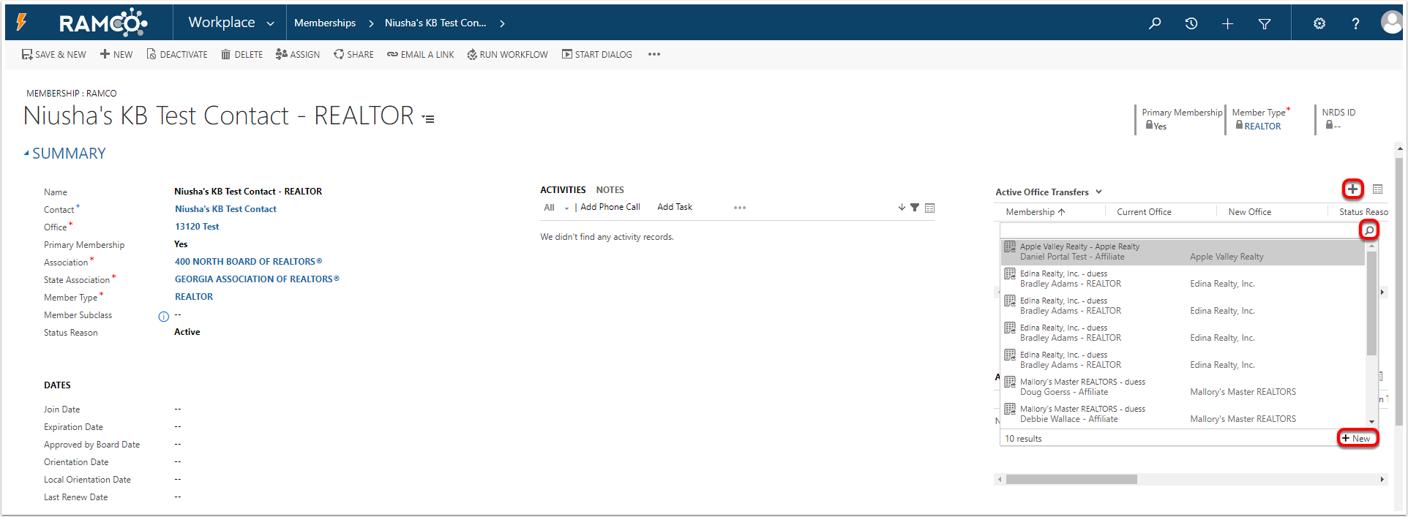This screenshot has height=517, width=1408.
Task: Click Memberships in the breadcrumb
Action: point(325,23)
